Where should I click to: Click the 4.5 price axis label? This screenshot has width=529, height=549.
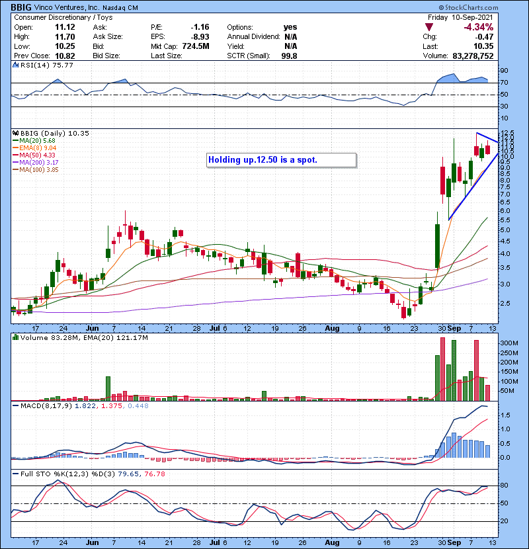pos(505,241)
